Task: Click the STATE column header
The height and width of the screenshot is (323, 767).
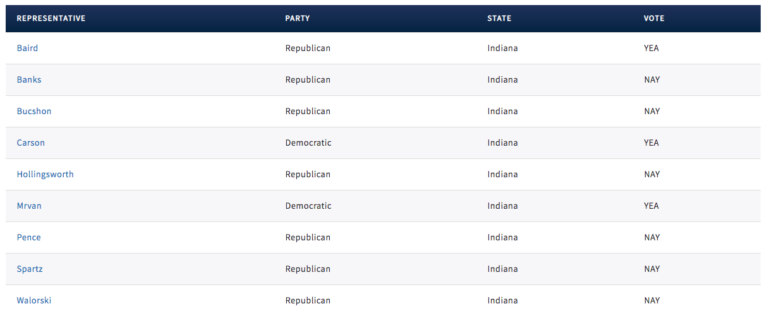Action: pos(499,18)
